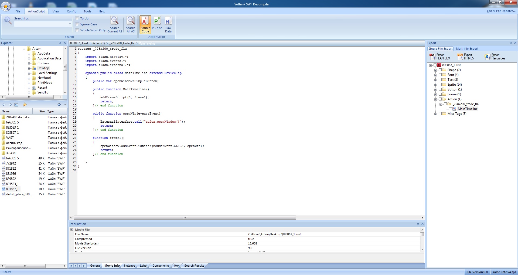Click Check For Updates link
This screenshot has width=518, height=275.
pyautogui.click(x=501, y=11)
